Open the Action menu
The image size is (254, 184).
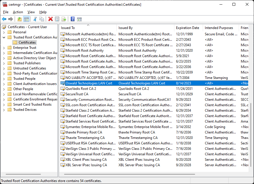coord(18,12)
